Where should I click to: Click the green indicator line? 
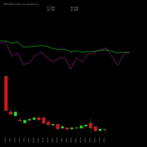[65, 49]
